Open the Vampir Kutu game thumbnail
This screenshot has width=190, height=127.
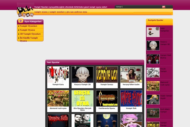coord(58,75)
